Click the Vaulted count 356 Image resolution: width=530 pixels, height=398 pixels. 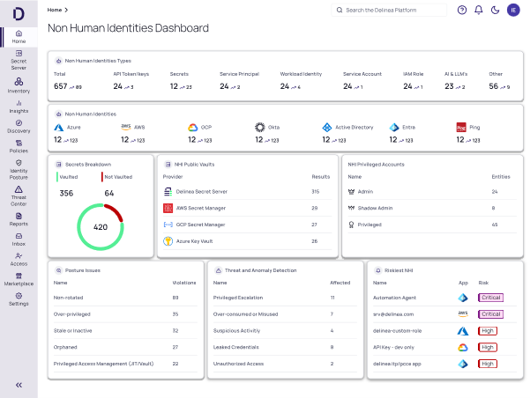[66, 194]
